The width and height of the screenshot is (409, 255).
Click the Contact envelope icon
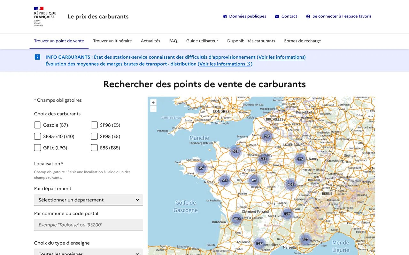(277, 16)
